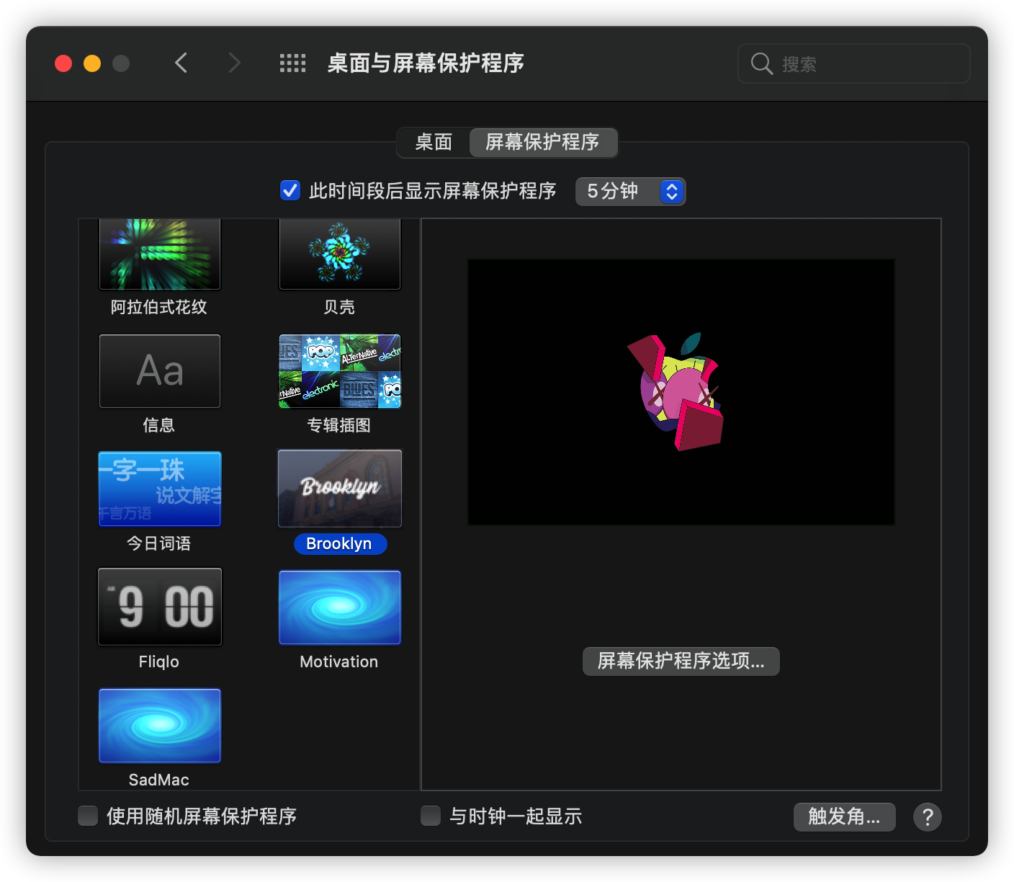Click the 信息 label text

tap(159, 425)
